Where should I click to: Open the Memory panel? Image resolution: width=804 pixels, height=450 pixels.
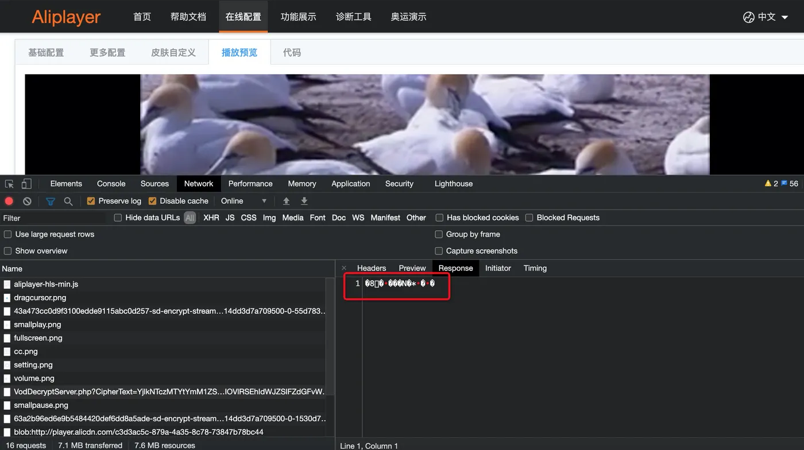click(x=302, y=184)
